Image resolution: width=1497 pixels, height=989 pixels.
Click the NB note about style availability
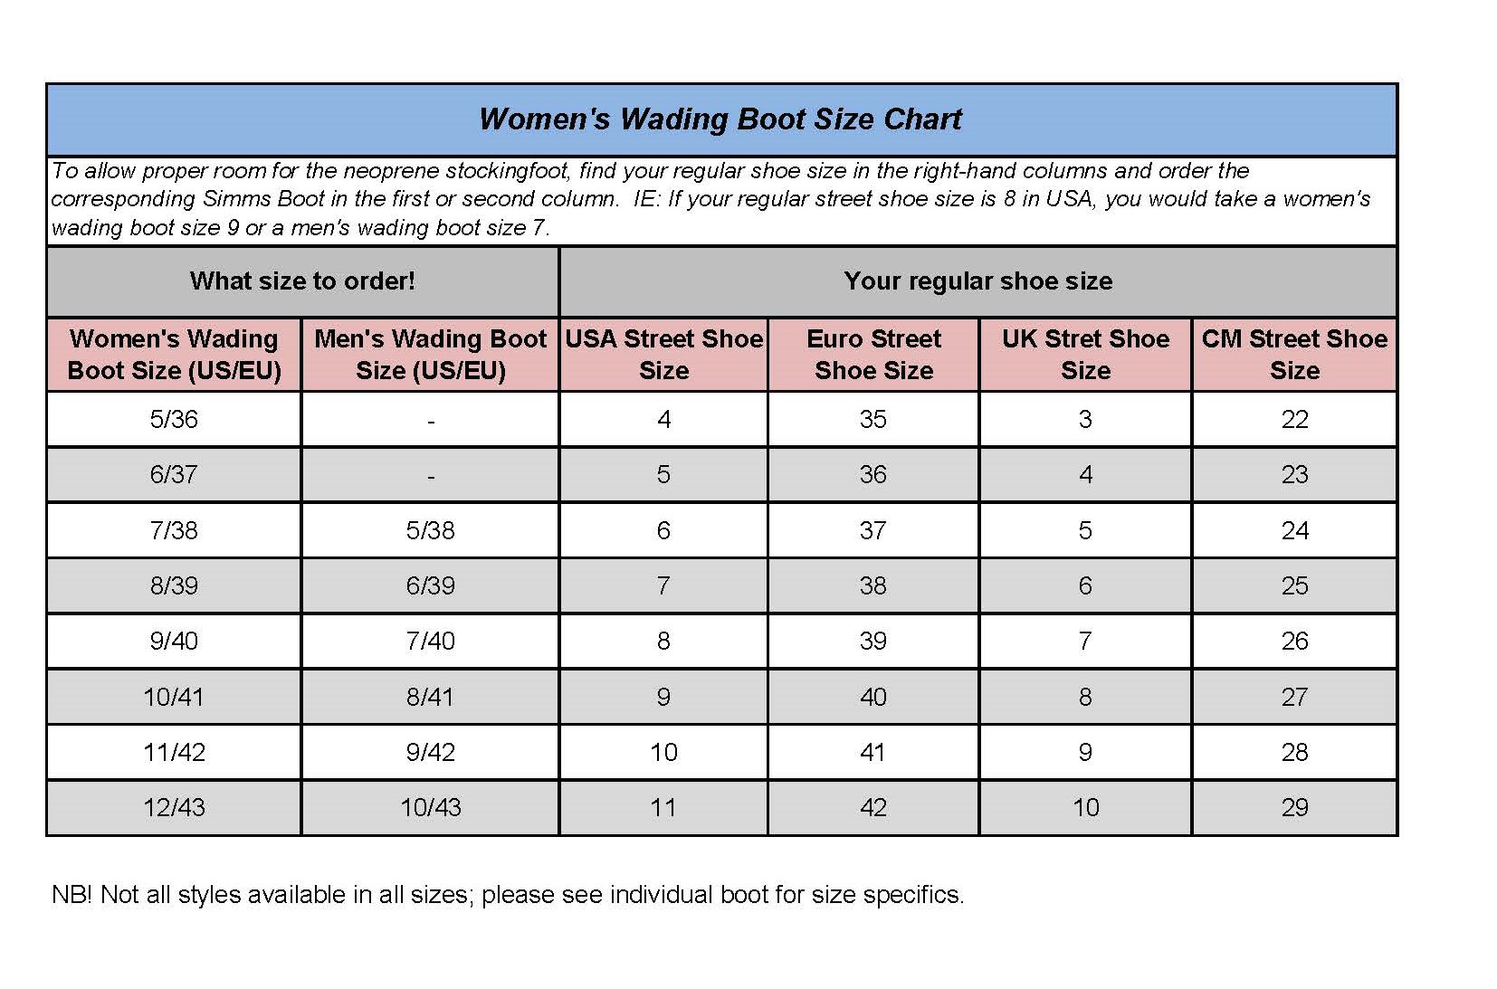pos(508,895)
